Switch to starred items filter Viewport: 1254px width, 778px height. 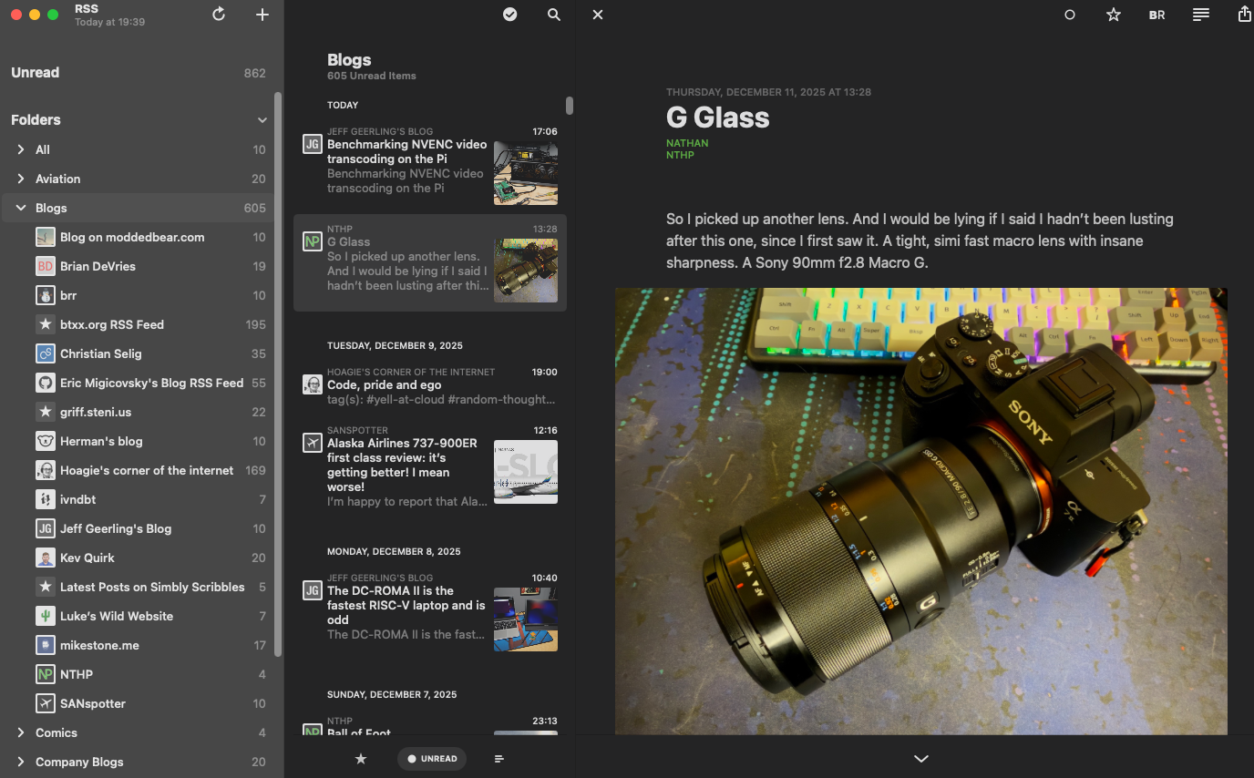coord(361,758)
